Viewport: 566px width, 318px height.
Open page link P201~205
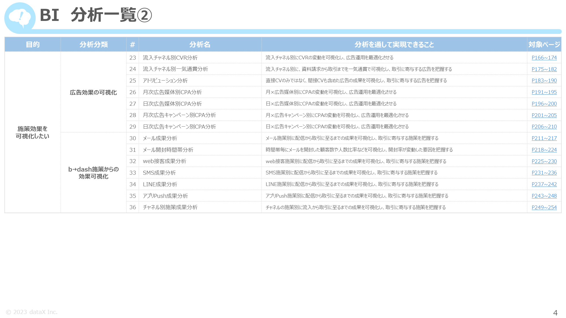pyautogui.click(x=544, y=115)
